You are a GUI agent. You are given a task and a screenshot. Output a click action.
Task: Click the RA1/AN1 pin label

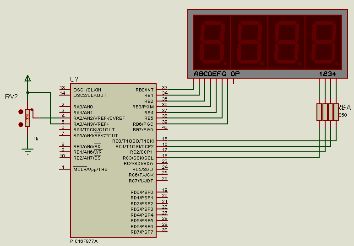pos(83,112)
